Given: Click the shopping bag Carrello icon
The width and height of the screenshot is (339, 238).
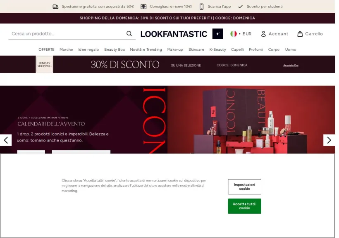Looking at the screenshot, I should (x=300, y=34).
